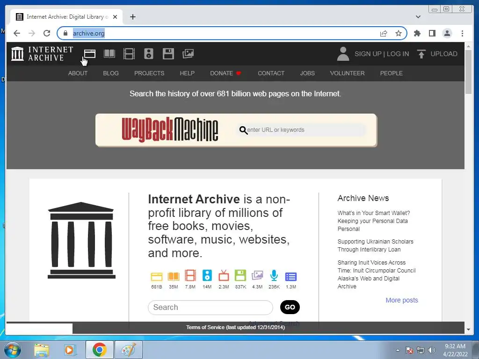Viewport: 479px width, 359px height.
Task: Open the Web media icon in top bar
Action: [90, 54]
